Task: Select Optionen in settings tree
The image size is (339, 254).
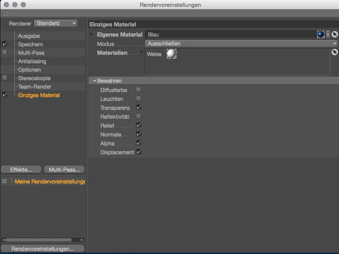Action: (x=29, y=70)
